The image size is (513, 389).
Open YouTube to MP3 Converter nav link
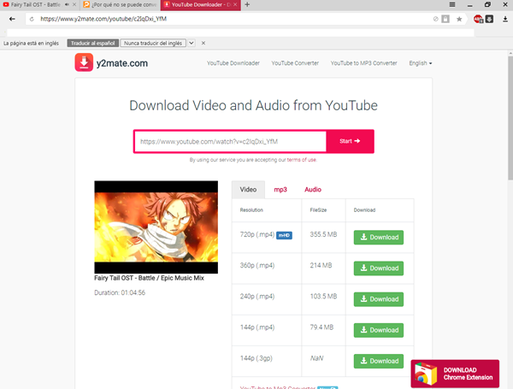[364, 63]
